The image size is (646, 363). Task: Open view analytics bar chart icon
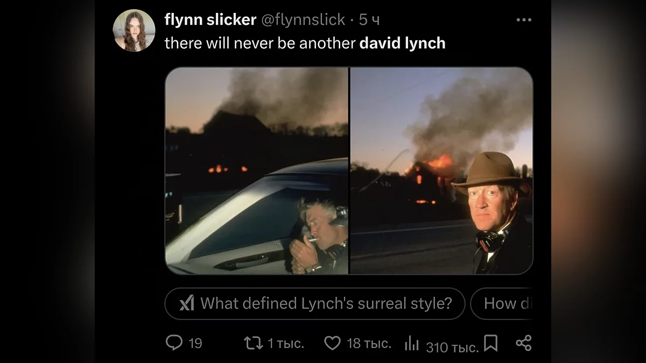412,343
